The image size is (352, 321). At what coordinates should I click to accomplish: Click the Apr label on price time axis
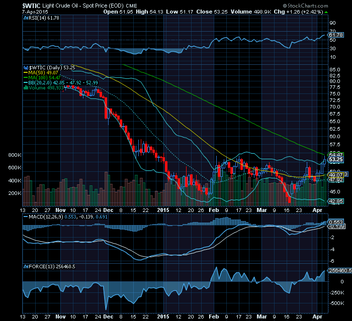coord(317,210)
